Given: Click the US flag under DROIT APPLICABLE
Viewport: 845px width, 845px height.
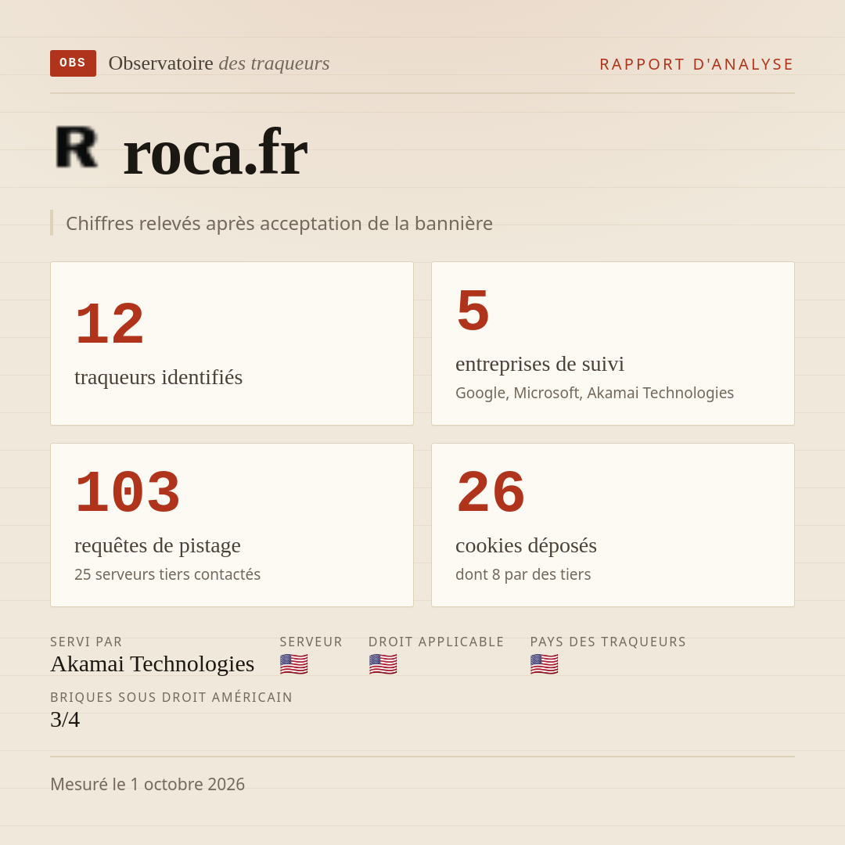Looking at the screenshot, I should point(383,664).
